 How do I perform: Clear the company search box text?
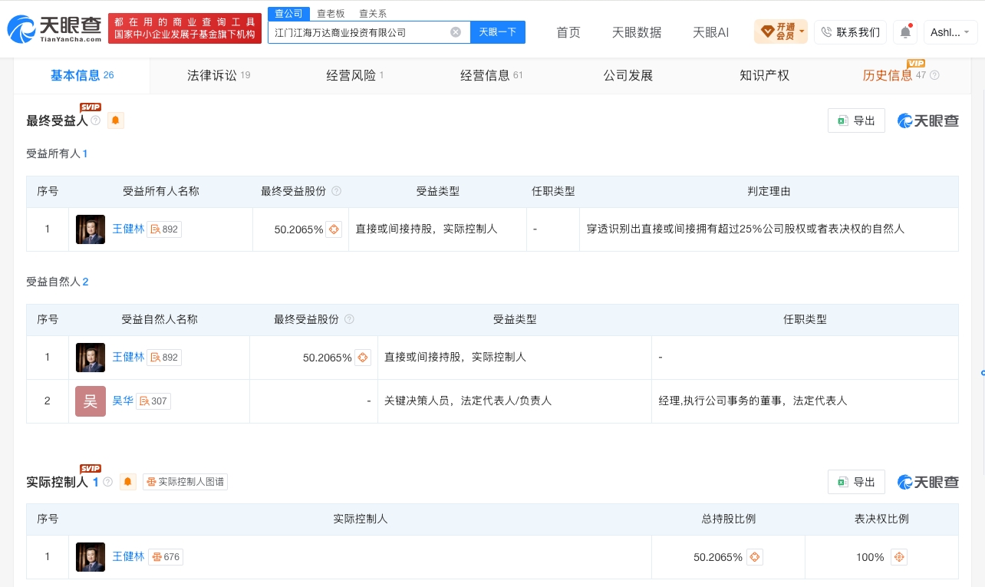tap(456, 32)
